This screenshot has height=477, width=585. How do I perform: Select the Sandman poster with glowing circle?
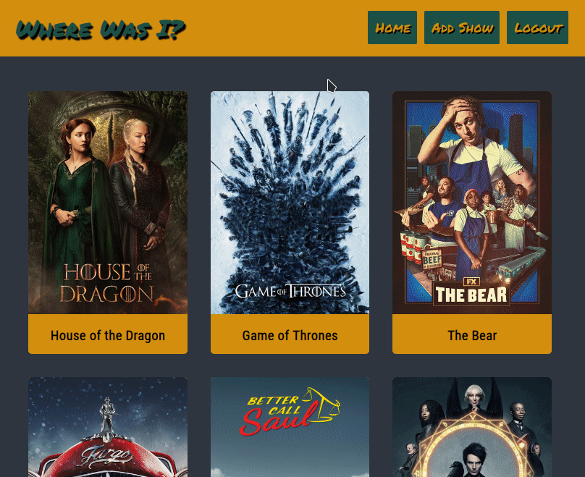tap(472, 427)
